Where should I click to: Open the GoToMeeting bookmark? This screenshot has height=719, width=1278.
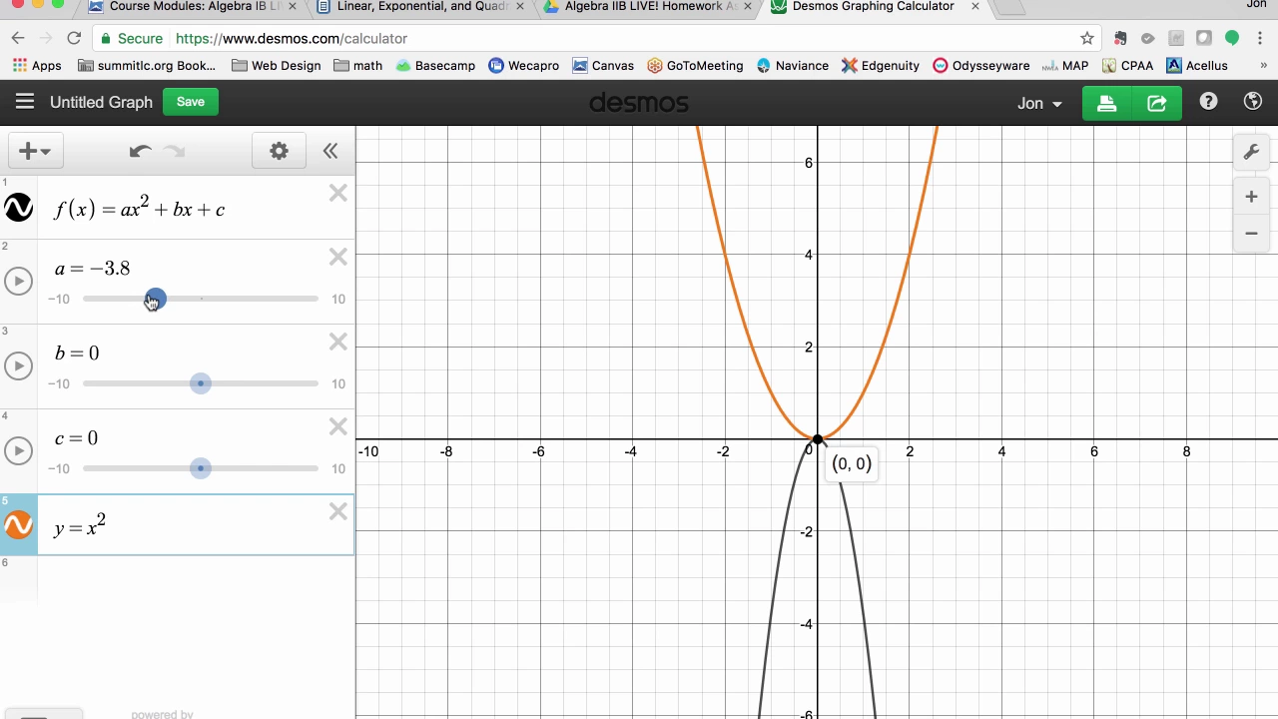tap(695, 66)
